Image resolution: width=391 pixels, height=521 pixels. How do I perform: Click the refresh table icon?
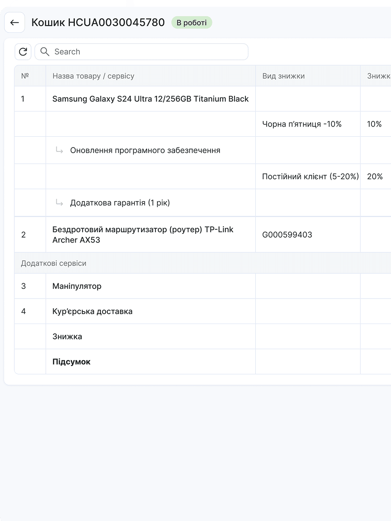pos(23,52)
